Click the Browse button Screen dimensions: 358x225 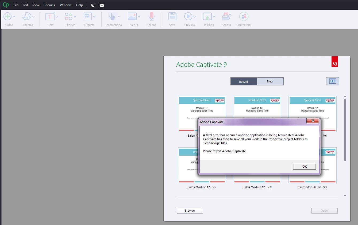click(x=190, y=211)
